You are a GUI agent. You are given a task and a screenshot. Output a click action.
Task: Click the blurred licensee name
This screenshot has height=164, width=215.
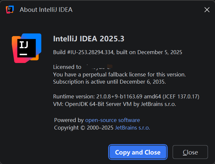point(98,67)
